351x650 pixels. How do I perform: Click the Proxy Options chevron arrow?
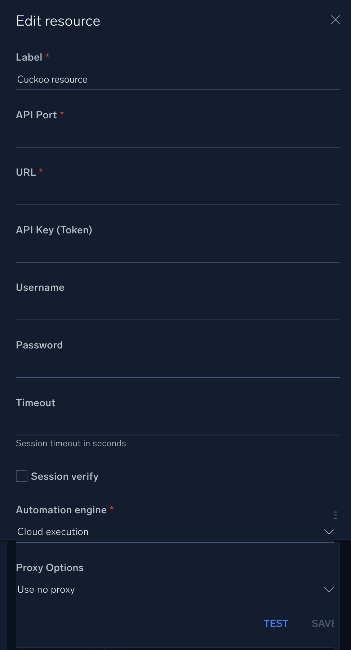pos(329,589)
